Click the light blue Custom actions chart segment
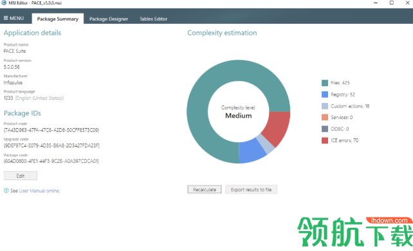Viewport: 413px width, 251px height. point(266,144)
